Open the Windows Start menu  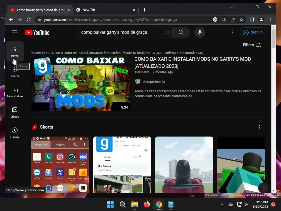[x=110, y=204]
